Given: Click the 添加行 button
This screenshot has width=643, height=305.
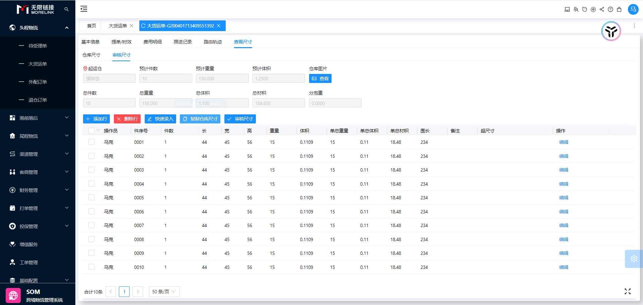Looking at the screenshot, I should 96,119.
